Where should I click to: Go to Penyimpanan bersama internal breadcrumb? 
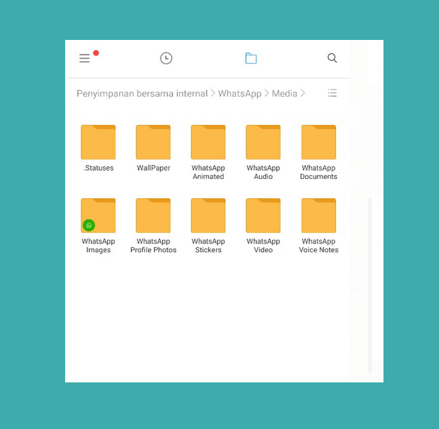142,93
